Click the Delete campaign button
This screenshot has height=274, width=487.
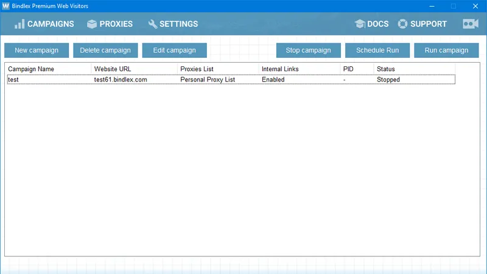pos(105,51)
